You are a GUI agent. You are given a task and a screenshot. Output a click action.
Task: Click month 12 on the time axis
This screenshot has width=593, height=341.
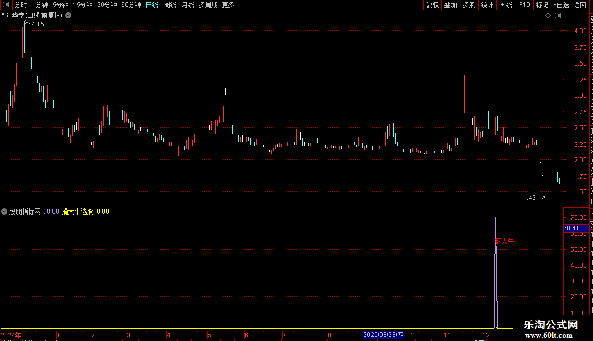point(486,335)
